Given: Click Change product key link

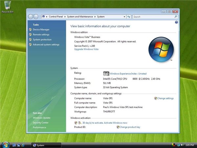Looking at the screenshot, I should [130, 127].
